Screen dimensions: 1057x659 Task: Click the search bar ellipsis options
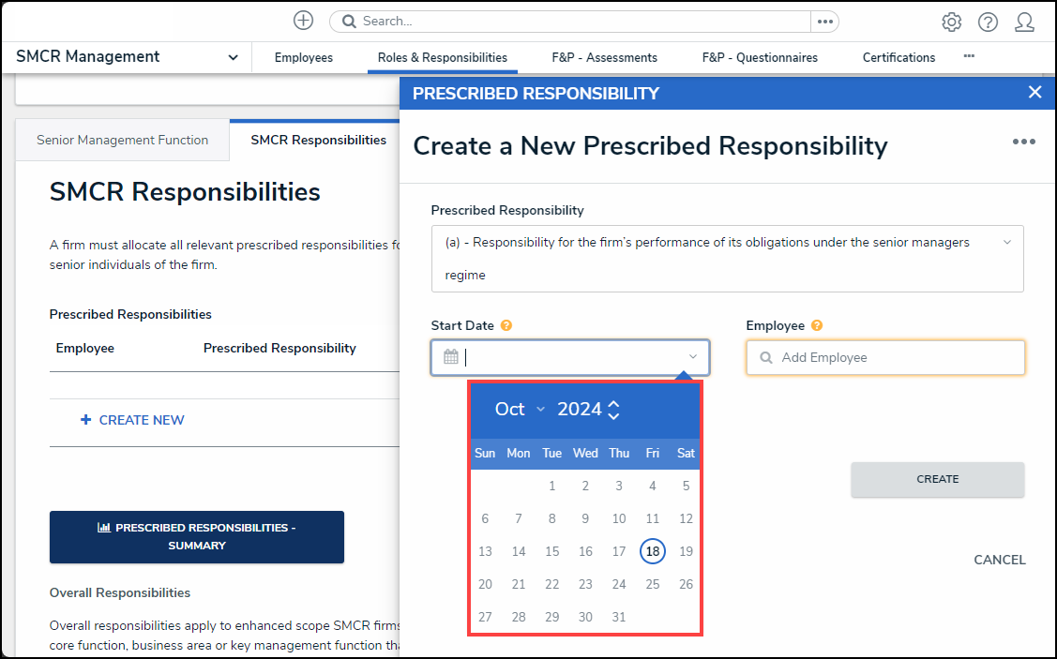[824, 22]
